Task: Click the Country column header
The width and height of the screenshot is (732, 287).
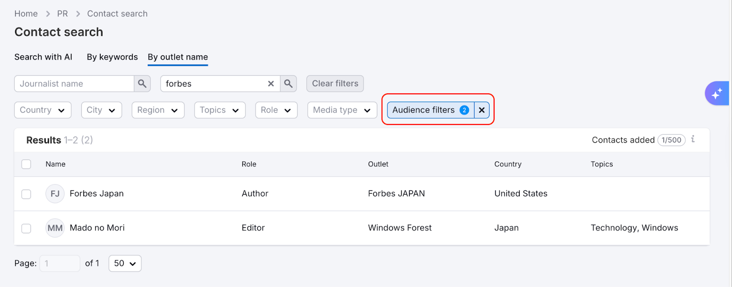Action: pos(508,164)
